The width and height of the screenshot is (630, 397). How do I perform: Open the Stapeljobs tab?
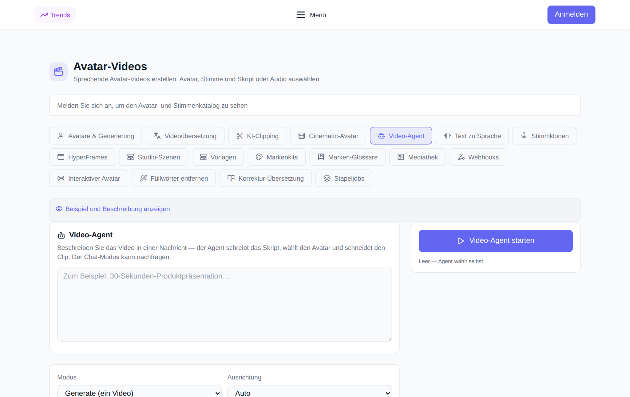click(344, 178)
